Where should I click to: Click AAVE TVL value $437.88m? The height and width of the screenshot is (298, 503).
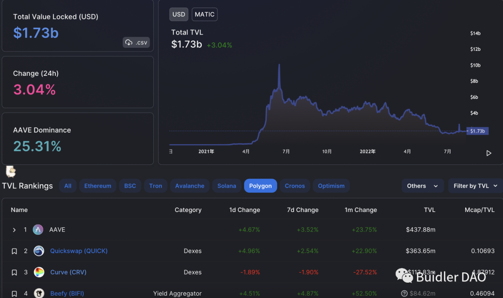click(x=421, y=230)
